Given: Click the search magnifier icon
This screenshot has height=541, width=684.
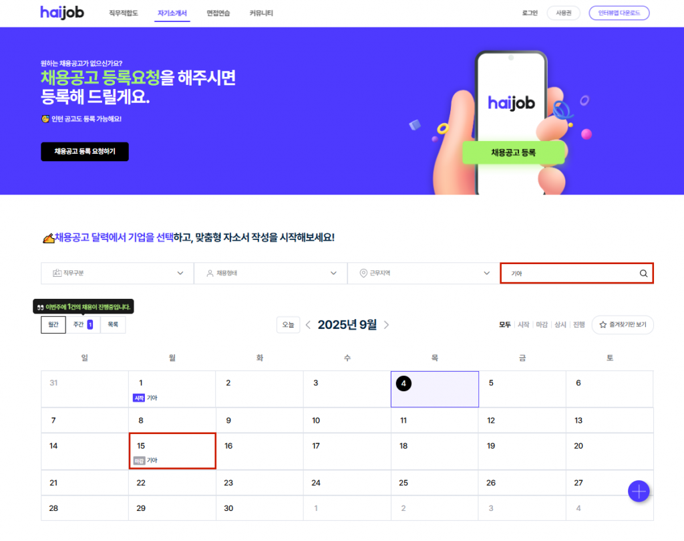Looking at the screenshot, I should pos(643,274).
